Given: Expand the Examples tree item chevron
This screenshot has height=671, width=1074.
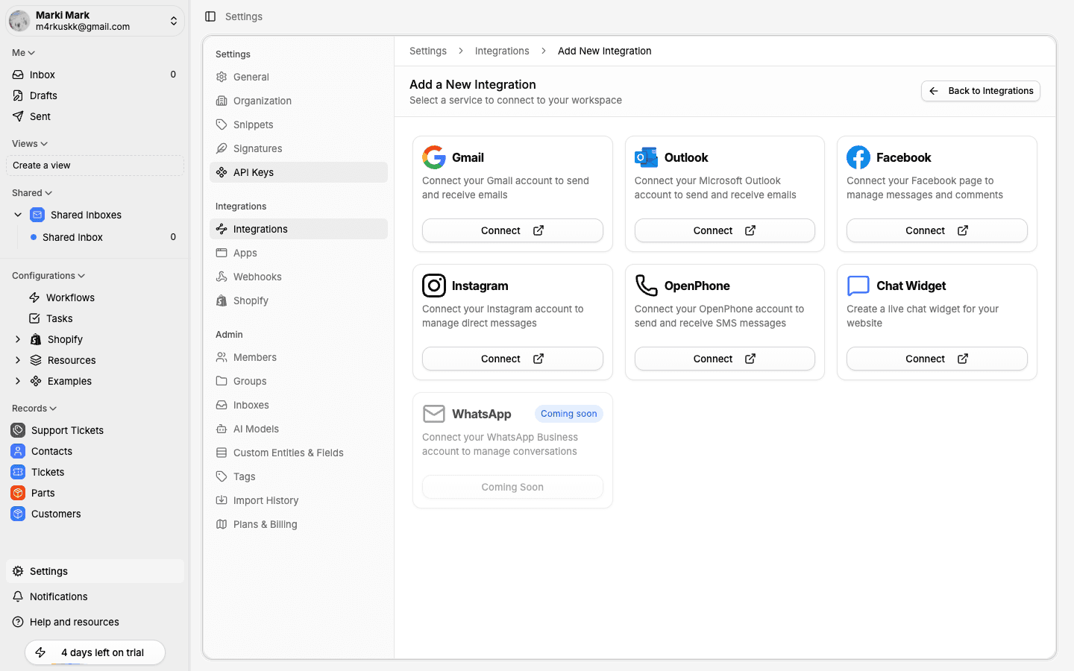Looking at the screenshot, I should tap(18, 381).
